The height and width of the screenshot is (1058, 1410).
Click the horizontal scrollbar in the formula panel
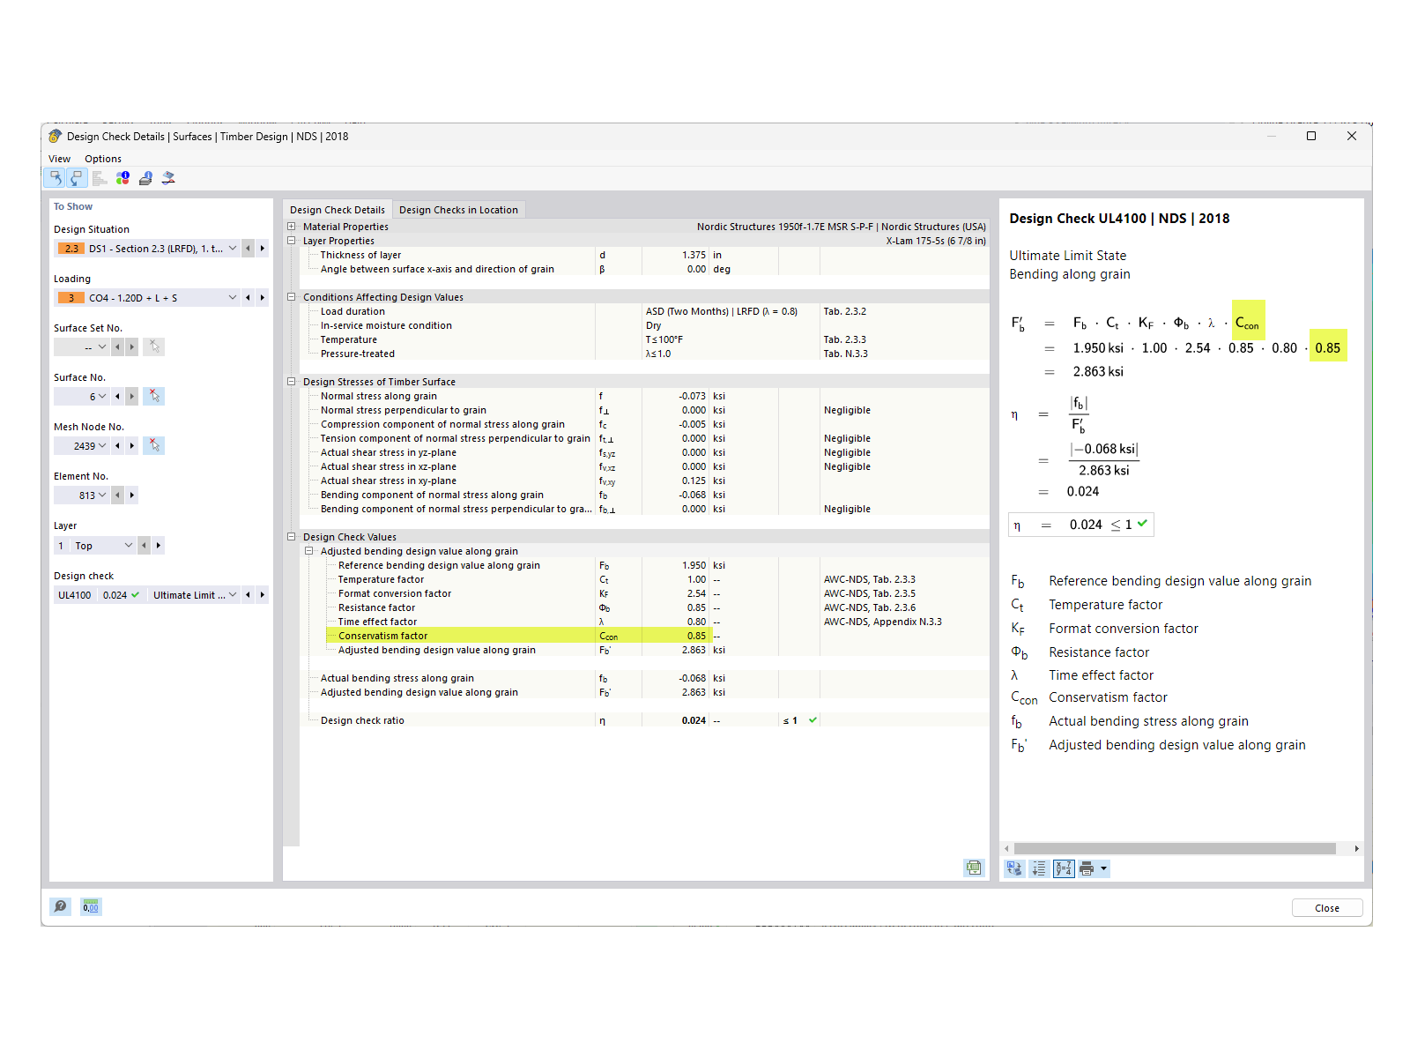1175,848
